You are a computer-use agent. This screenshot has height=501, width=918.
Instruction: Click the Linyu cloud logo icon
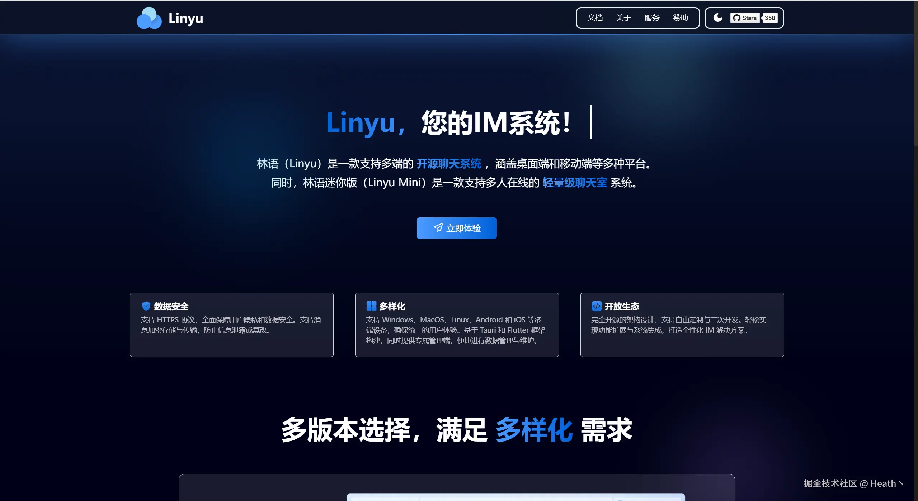click(x=149, y=18)
